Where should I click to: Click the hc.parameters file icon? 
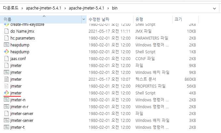tap(7, 38)
